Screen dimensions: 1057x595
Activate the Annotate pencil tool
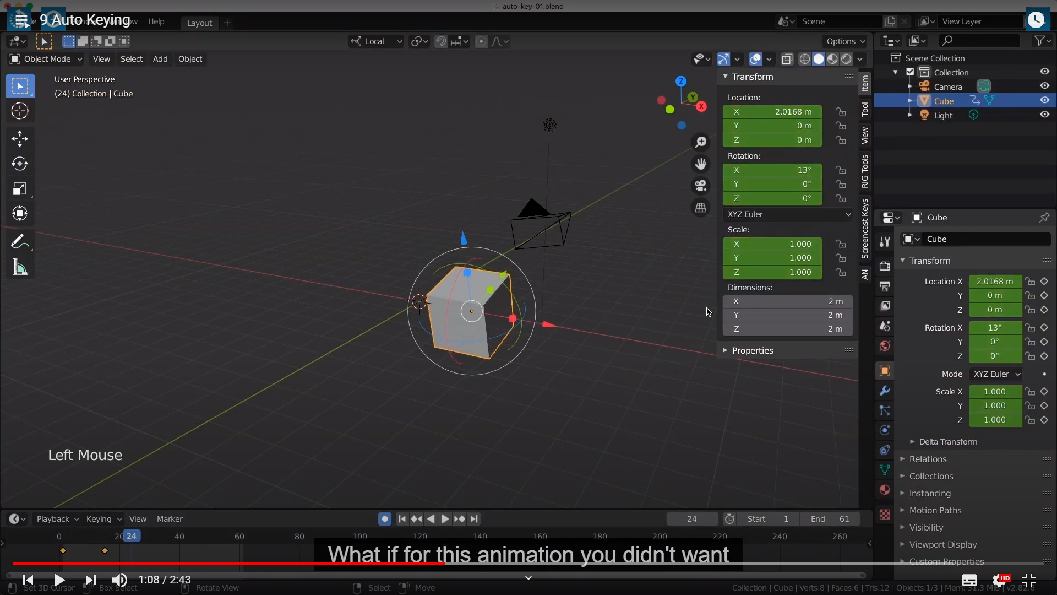pyautogui.click(x=19, y=241)
